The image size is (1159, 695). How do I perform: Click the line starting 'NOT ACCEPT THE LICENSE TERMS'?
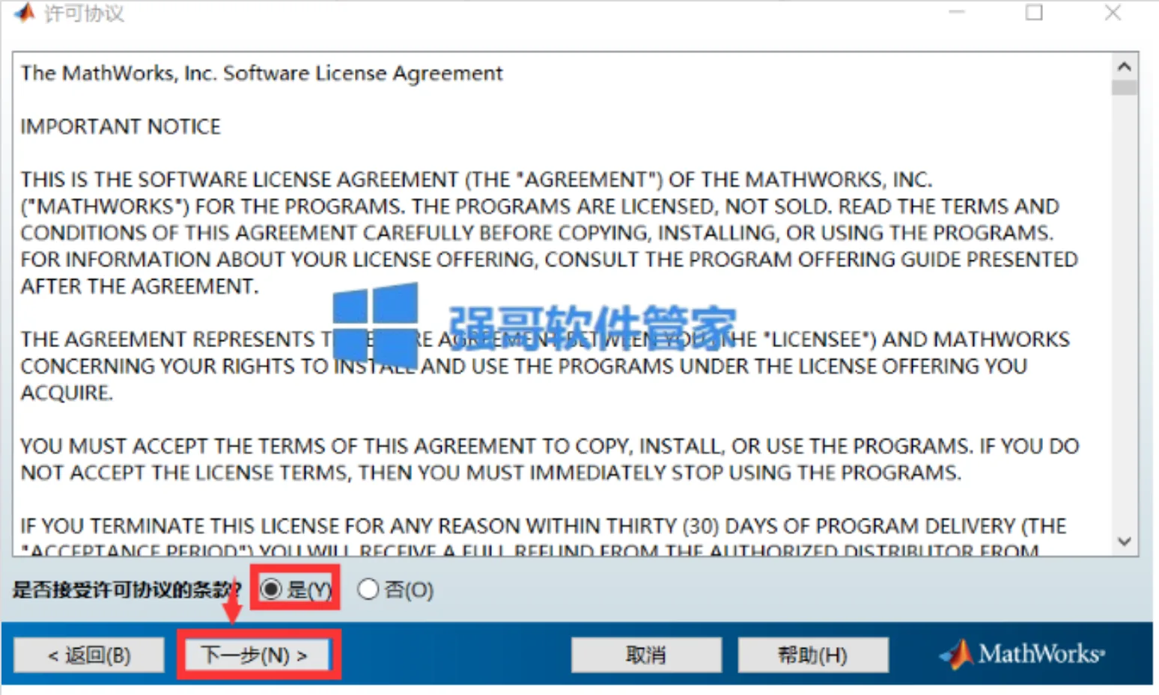(x=490, y=473)
